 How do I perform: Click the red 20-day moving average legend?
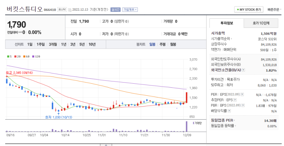[17, 56]
